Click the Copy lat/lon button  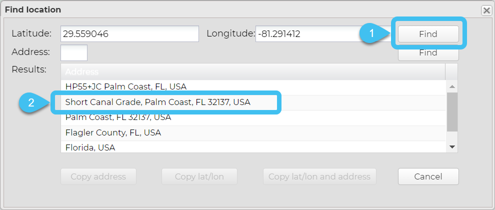[199, 176]
